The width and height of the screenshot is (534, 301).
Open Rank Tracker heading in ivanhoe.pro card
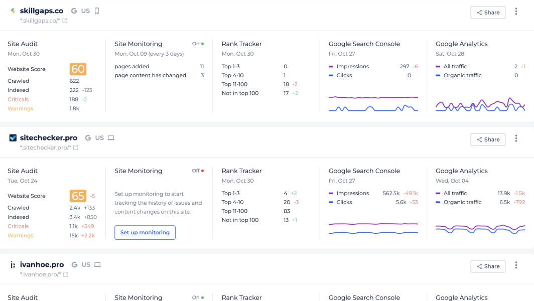242,297
